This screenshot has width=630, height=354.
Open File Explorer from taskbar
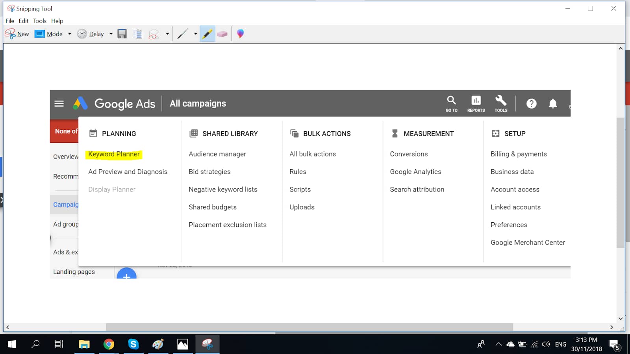[84, 345]
